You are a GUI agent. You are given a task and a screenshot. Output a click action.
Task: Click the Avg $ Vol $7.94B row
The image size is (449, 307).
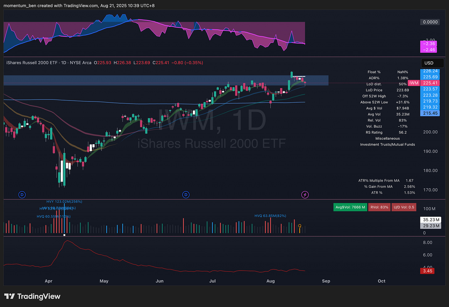click(x=388, y=108)
